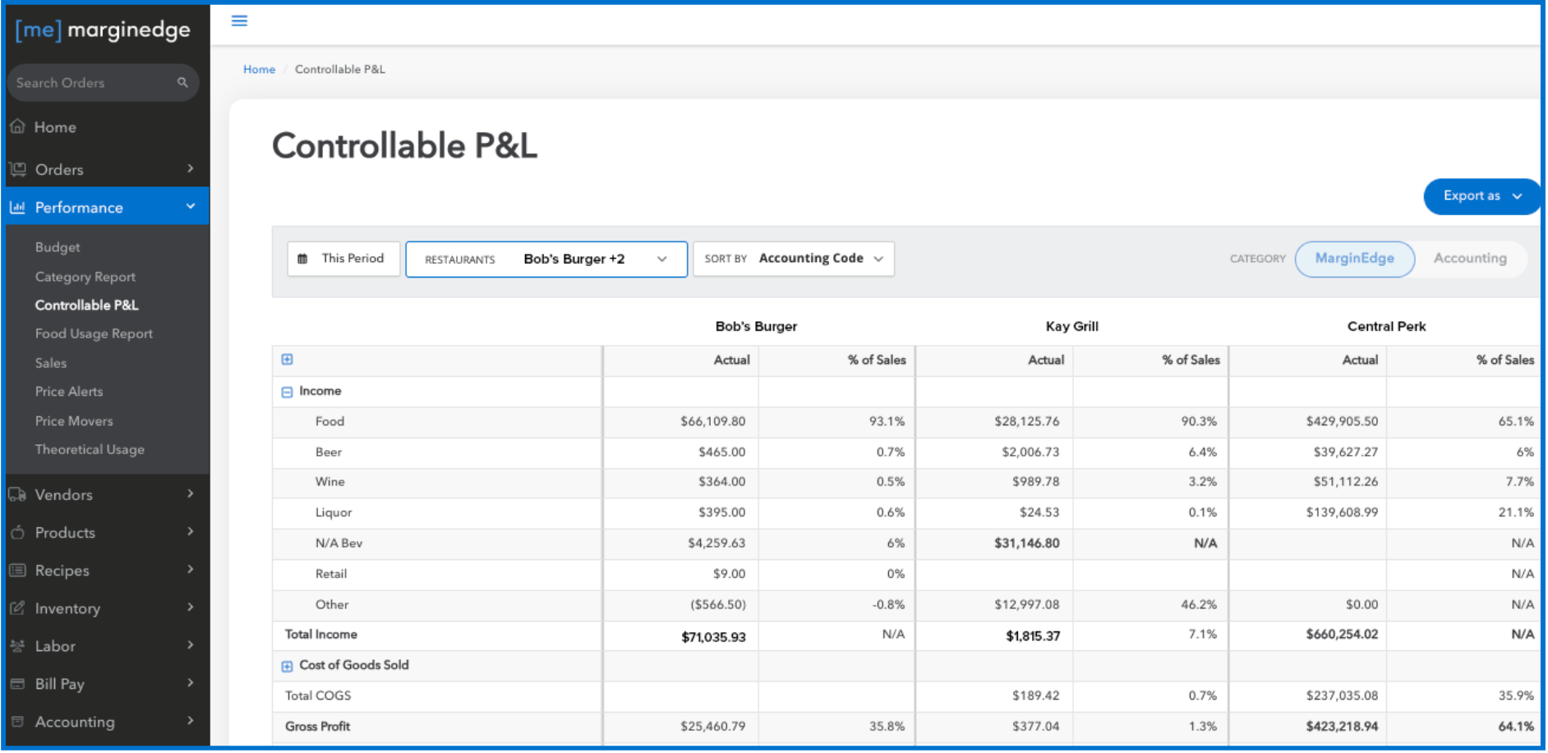The image size is (1548, 753).
Task: Click the Total COGS row label
Action: tap(317, 696)
